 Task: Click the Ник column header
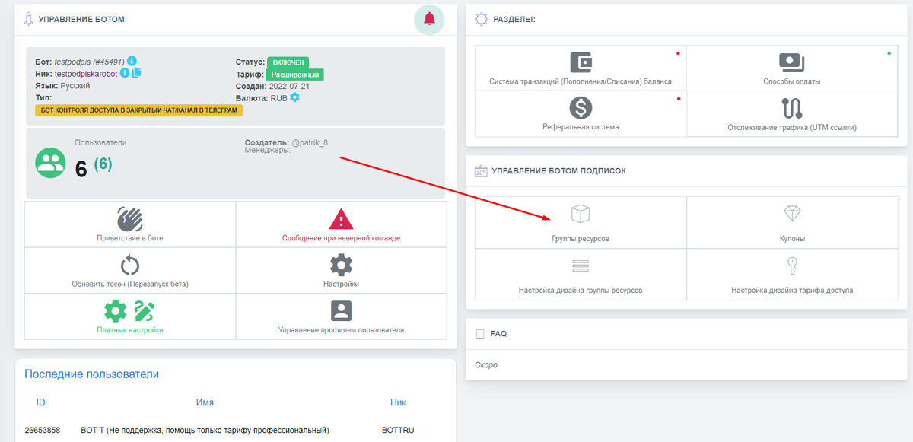point(398,402)
